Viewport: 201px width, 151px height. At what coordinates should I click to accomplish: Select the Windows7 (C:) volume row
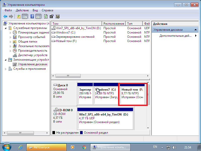click(x=101, y=32)
